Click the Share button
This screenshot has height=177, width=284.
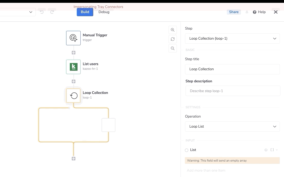(234, 12)
